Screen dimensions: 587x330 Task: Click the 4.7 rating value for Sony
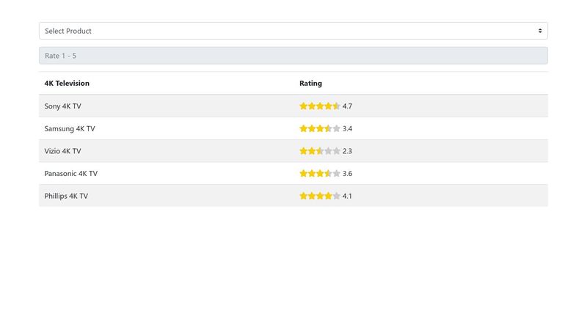[347, 106]
